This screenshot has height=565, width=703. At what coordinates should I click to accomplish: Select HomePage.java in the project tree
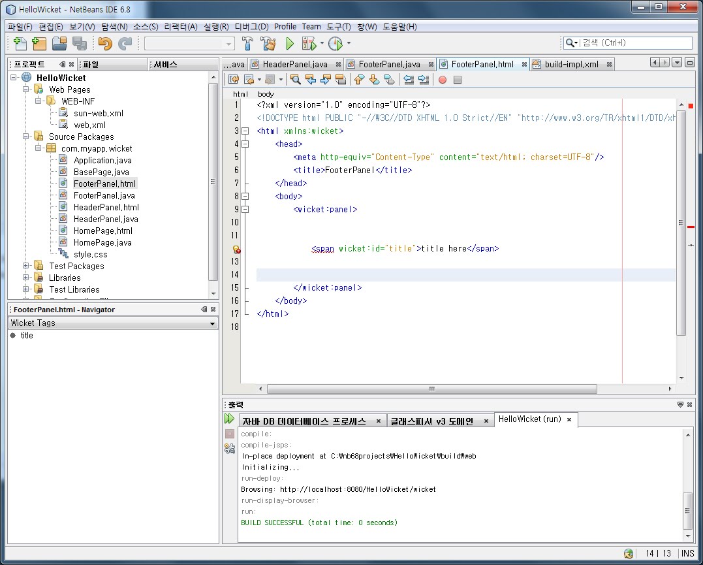tap(102, 242)
